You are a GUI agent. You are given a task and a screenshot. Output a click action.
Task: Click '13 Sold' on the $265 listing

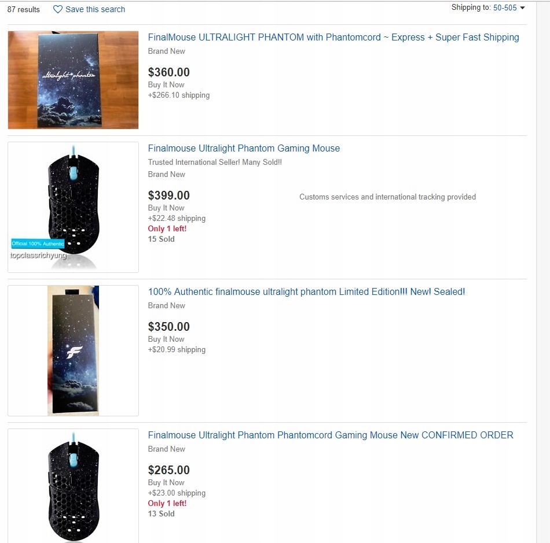161,514
